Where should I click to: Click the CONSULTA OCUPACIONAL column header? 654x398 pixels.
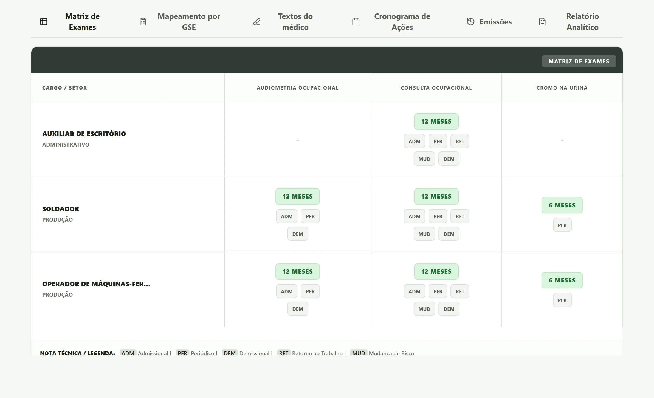click(436, 88)
